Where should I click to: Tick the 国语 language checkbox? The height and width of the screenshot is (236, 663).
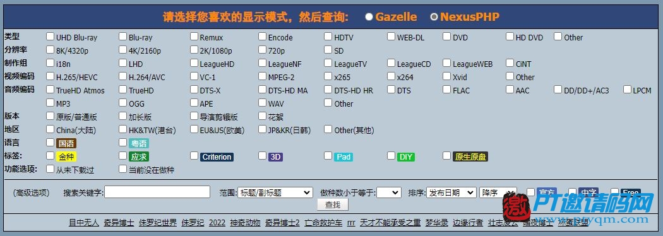(51, 142)
